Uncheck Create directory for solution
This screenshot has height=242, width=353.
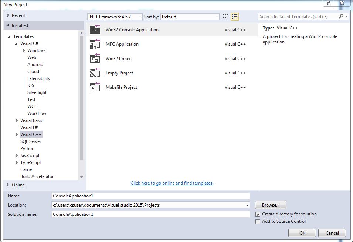258,214
